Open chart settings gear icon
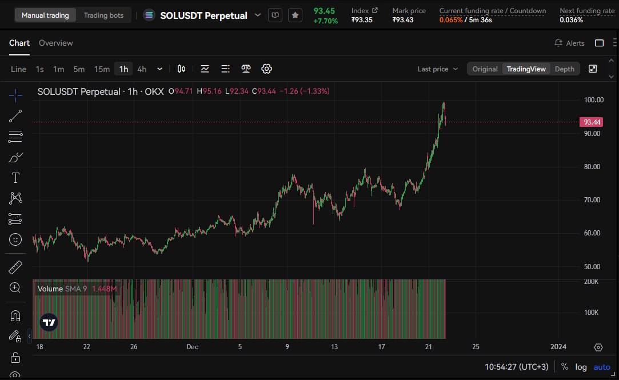 point(266,69)
